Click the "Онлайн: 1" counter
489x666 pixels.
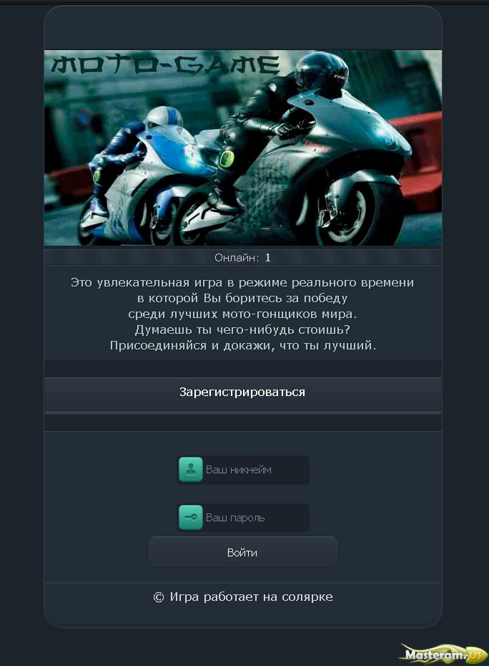point(242,257)
